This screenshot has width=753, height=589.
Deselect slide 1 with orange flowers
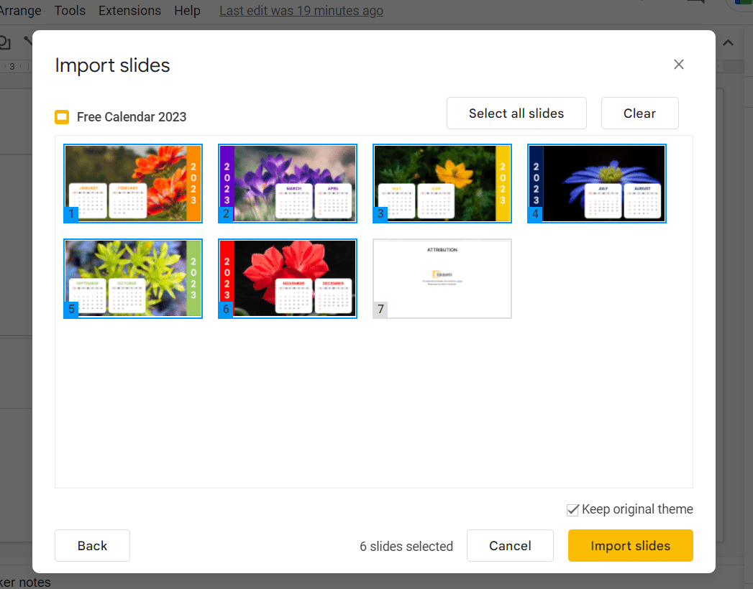point(133,183)
